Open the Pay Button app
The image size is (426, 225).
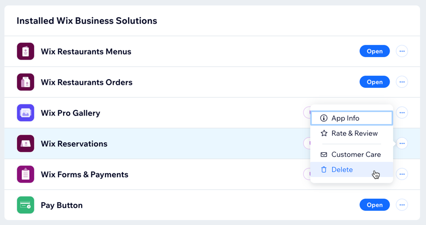click(375, 205)
